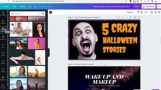Click the Download button
Viewport: 161px width, 90px height.
tap(148, 6)
